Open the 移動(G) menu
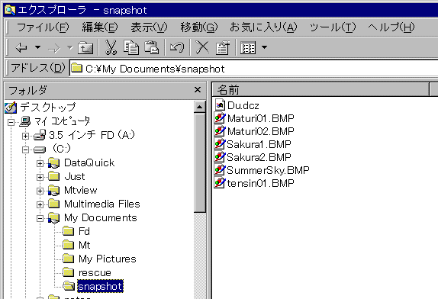 [x=198, y=27]
